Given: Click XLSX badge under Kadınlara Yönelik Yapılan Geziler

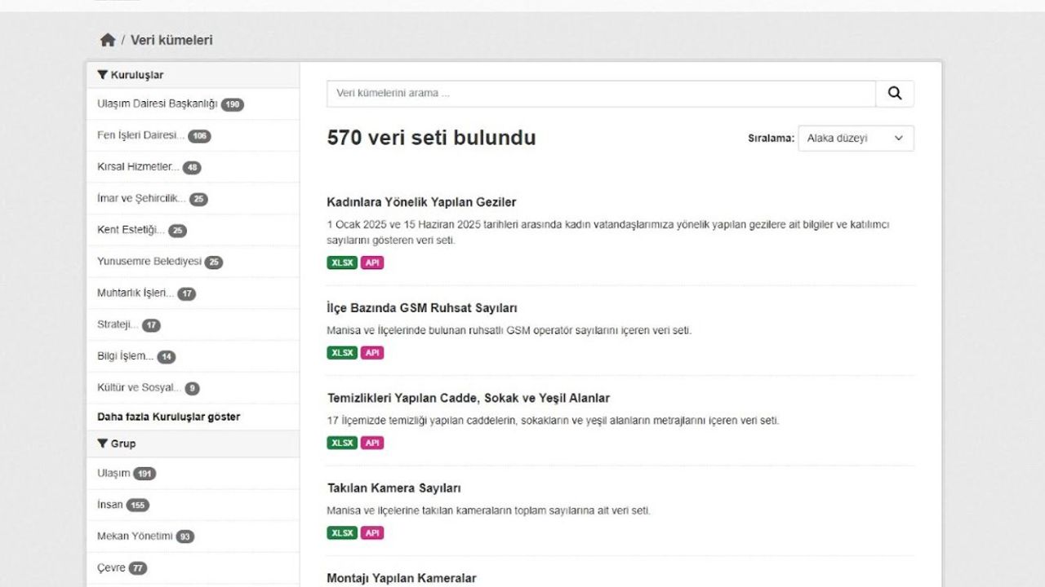Looking at the screenshot, I should (x=342, y=263).
